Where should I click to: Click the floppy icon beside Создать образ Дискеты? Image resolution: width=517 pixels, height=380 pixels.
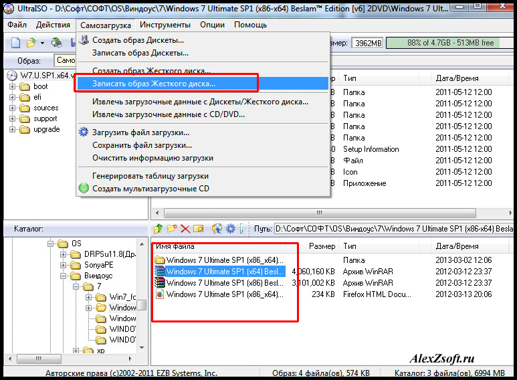click(x=84, y=40)
